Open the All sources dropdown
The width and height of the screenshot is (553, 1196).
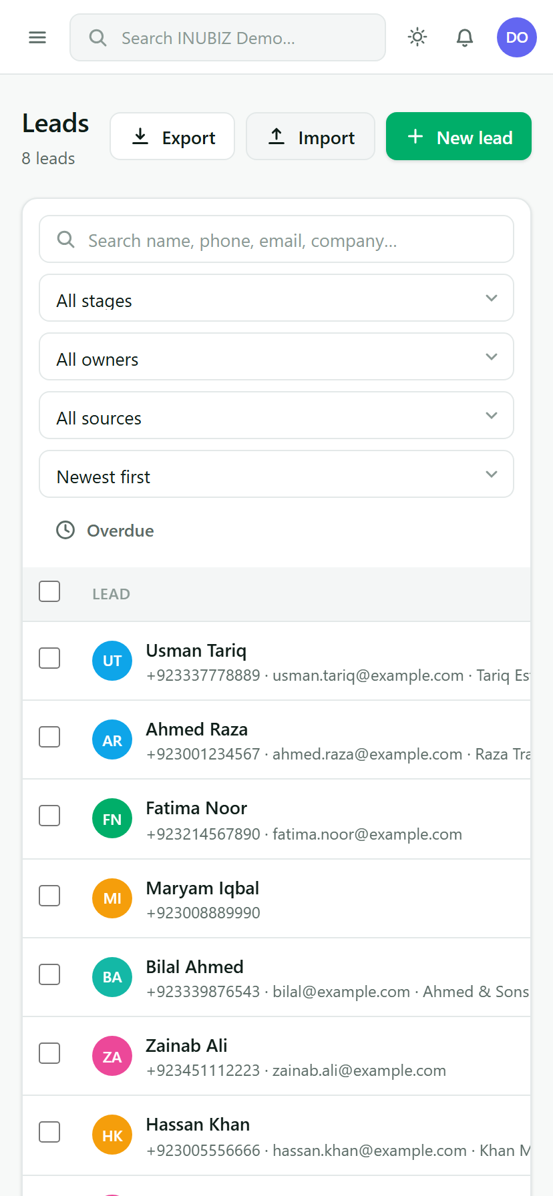point(276,415)
